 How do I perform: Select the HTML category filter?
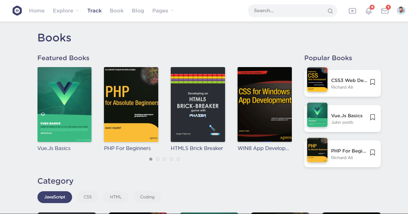[x=116, y=197]
